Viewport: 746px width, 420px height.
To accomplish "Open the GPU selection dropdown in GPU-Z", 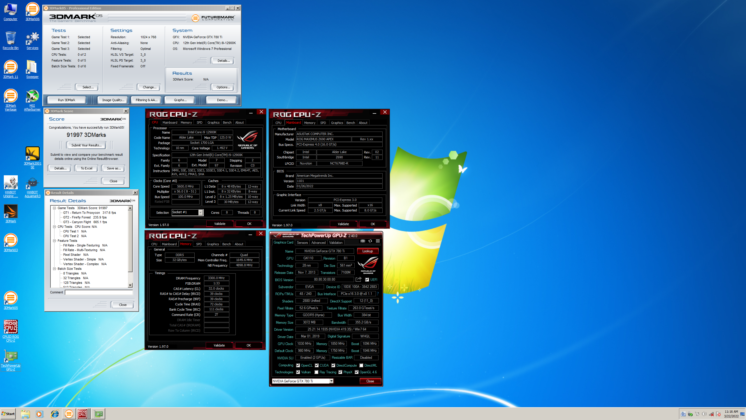I will [x=331, y=381].
